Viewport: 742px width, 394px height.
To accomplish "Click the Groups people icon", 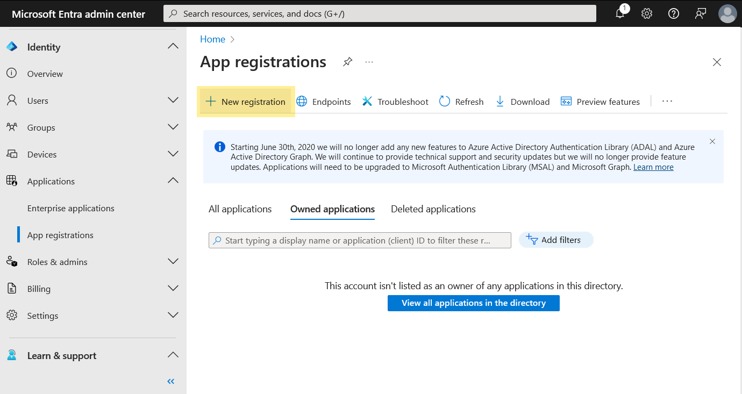I will 12,127.
